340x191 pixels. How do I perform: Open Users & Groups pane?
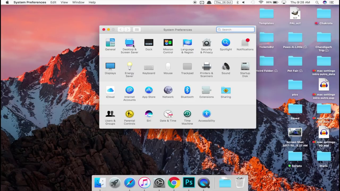tap(110, 117)
